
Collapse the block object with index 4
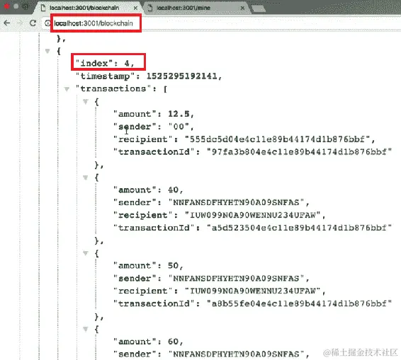[x=47, y=51]
